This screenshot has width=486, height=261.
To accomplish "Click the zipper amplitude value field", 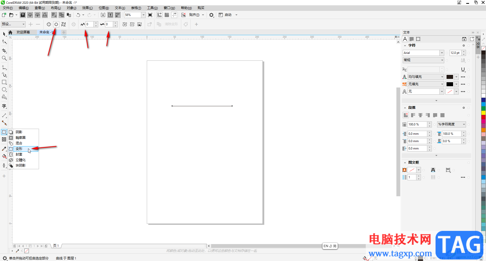I will coord(90,24).
